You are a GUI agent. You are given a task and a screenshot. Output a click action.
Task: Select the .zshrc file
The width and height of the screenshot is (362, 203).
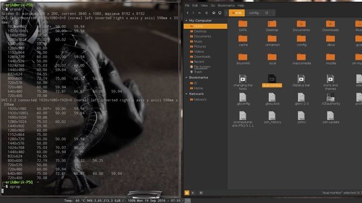(x=301, y=118)
